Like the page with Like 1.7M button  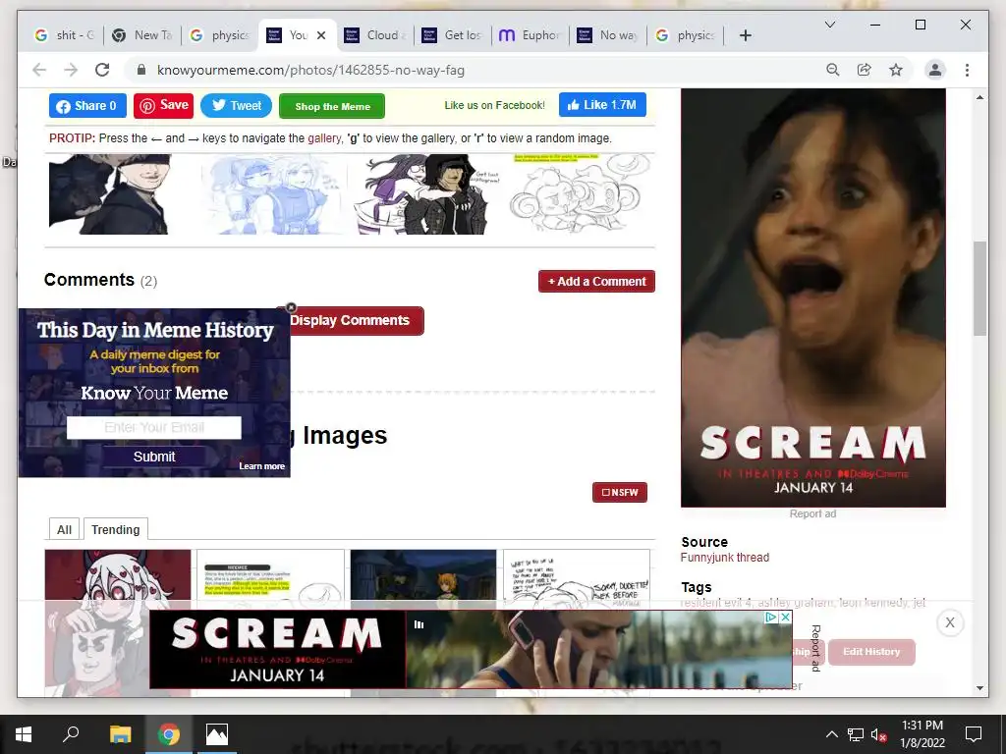(602, 104)
